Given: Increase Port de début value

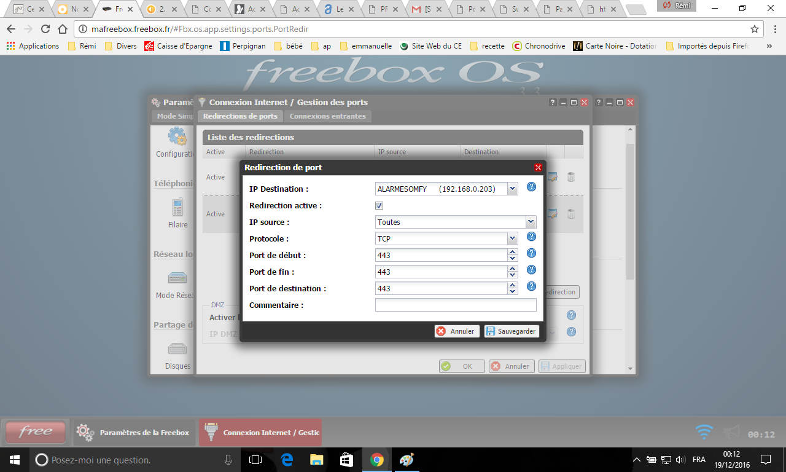Looking at the screenshot, I should (513, 252).
